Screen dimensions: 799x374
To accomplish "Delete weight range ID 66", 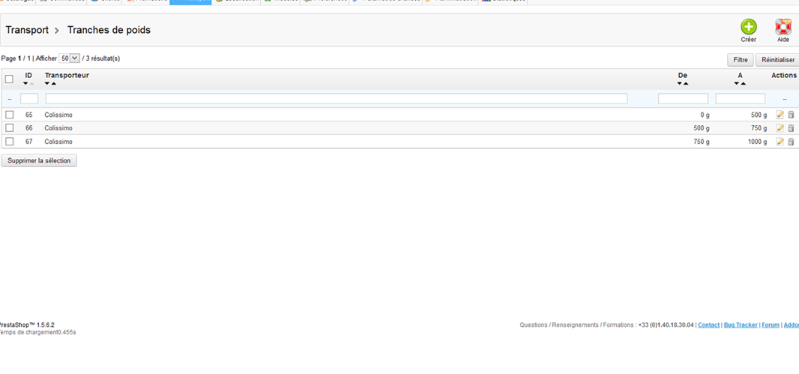I will pos(791,128).
